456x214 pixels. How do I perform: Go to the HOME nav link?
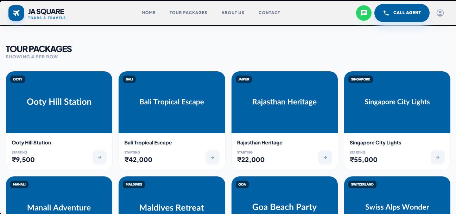coord(148,13)
